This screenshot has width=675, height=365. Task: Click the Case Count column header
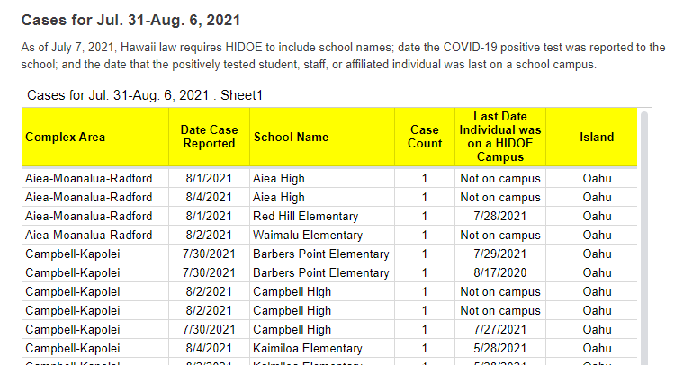click(x=425, y=137)
